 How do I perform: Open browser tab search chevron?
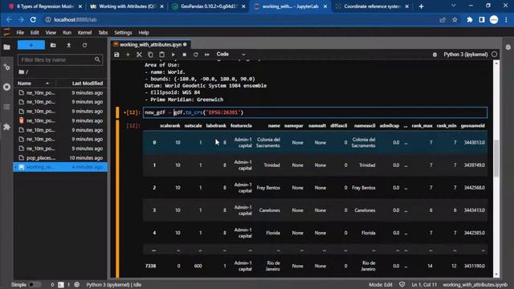coord(453,6)
